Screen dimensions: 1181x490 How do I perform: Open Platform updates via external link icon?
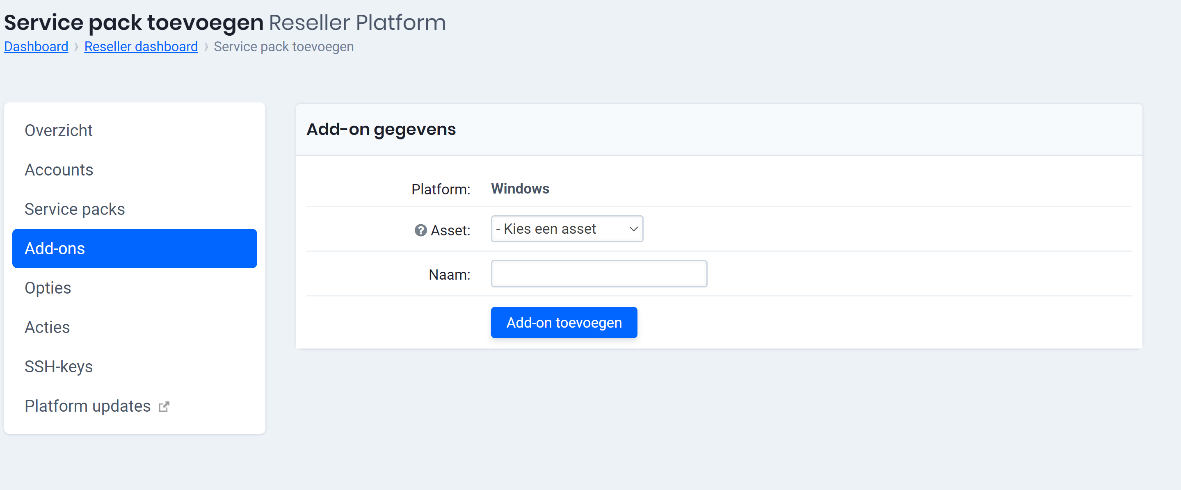click(x=164, y=406)
